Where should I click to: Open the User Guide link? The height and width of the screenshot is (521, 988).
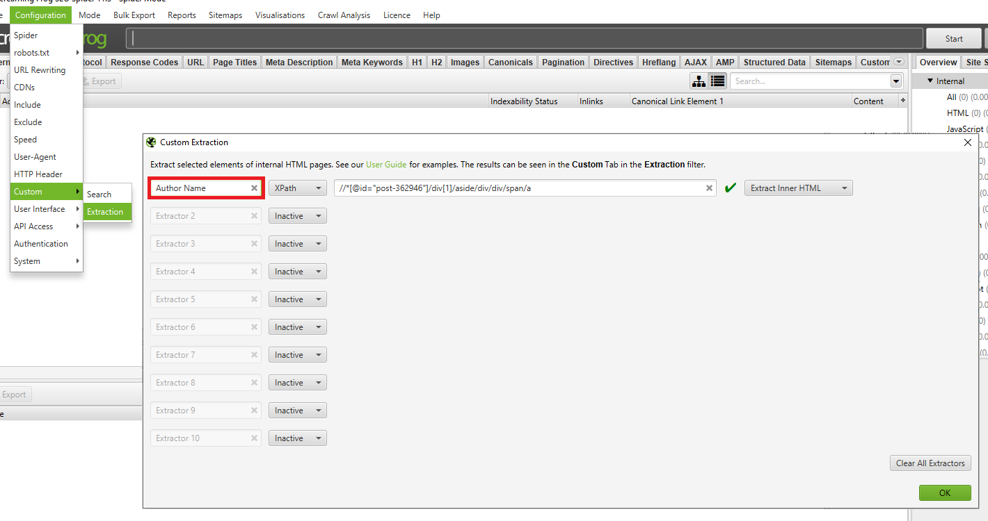(x=386, y=165)
